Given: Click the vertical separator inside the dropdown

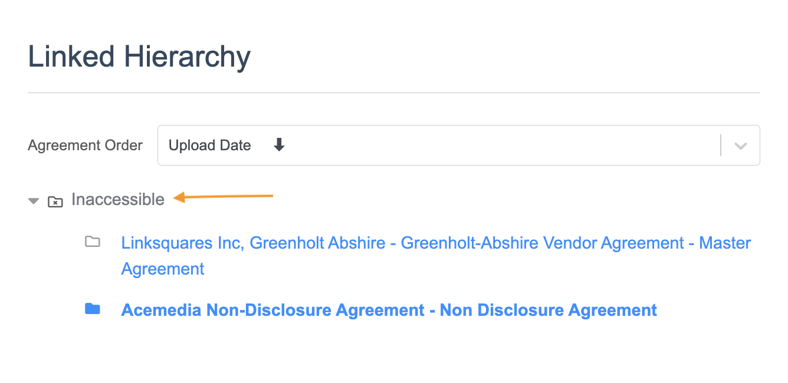Looking at the screenshot, I should point(721,146).
